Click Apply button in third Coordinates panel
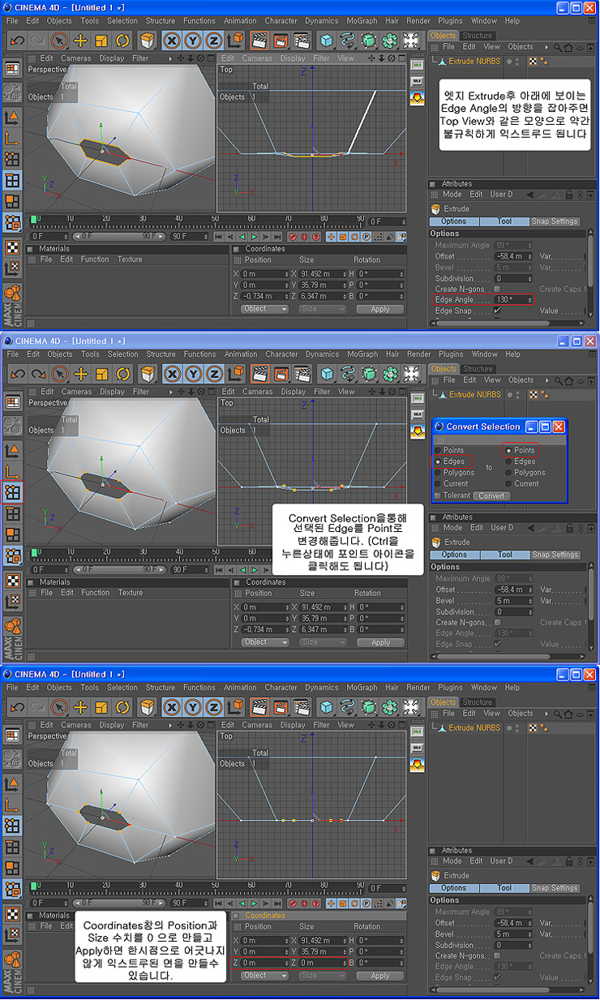 (380, 976)
